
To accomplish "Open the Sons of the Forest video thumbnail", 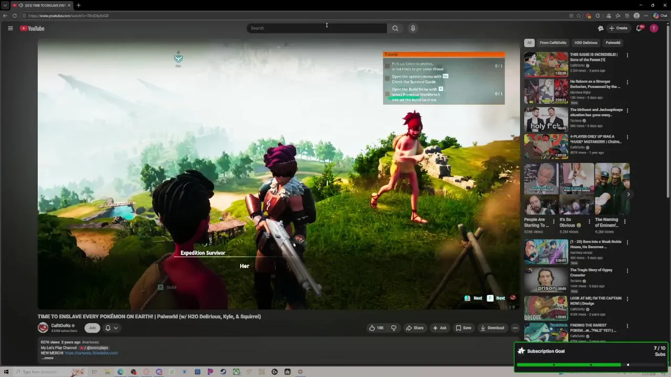I will [546, 64].
